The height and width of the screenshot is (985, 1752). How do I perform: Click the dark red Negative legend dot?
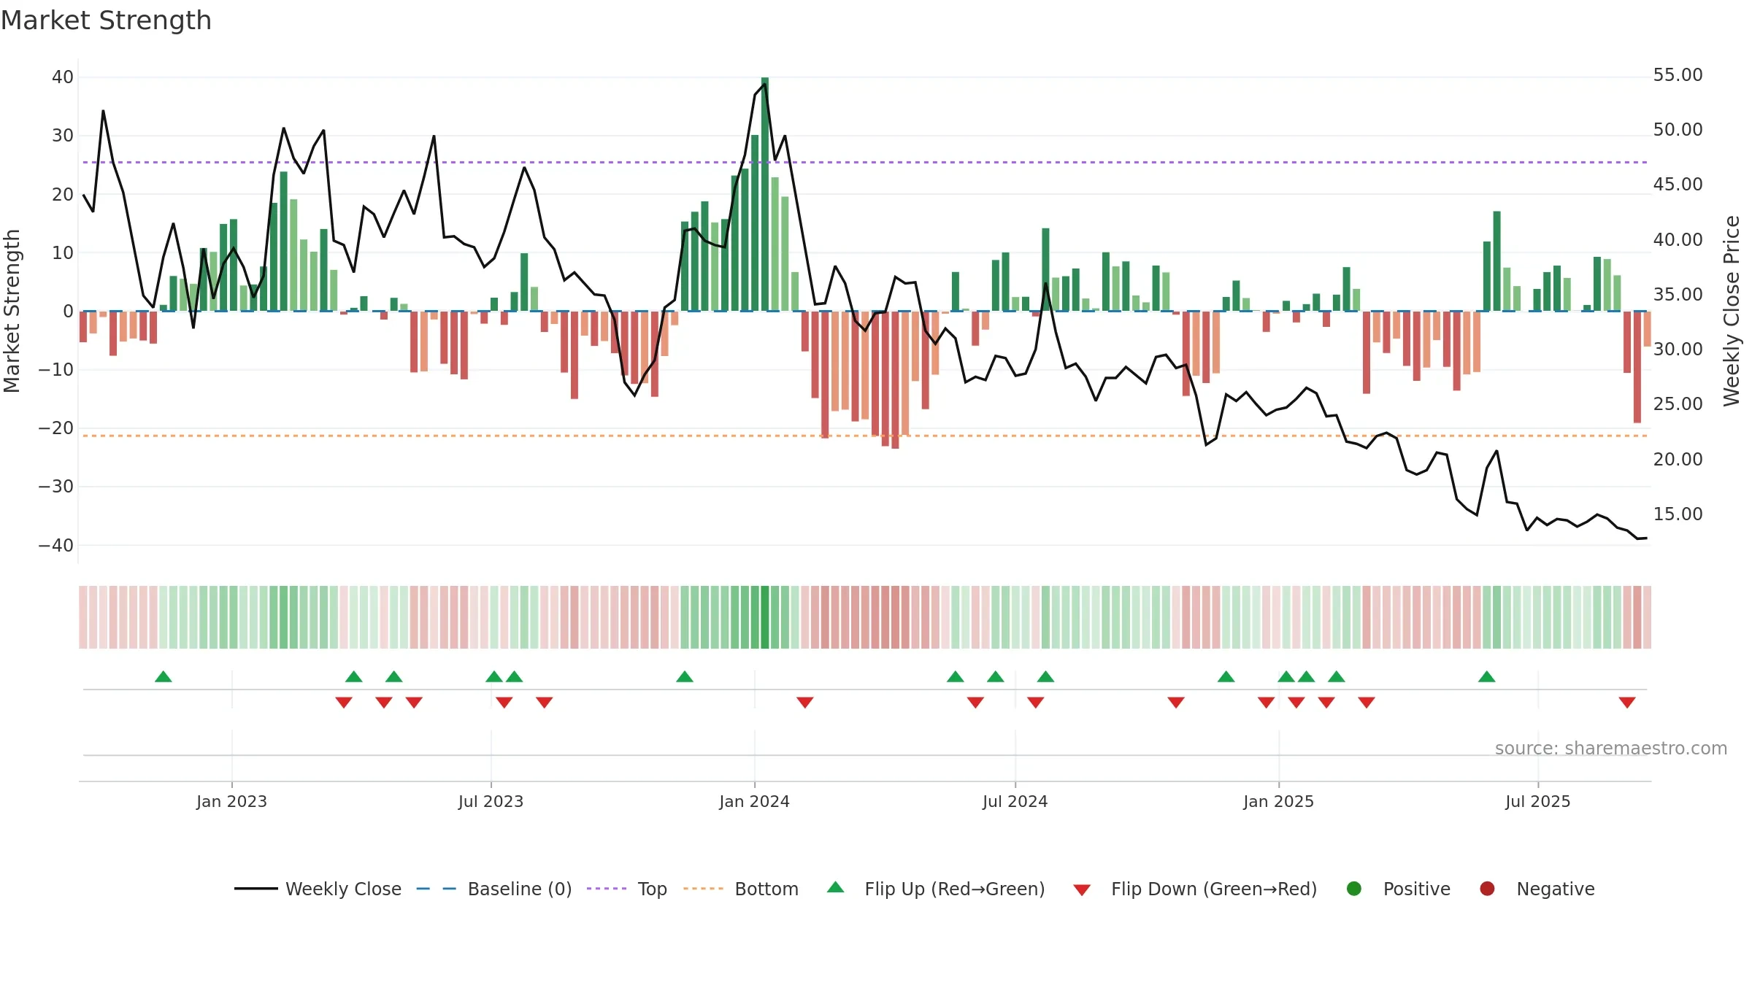point(1487,889)
